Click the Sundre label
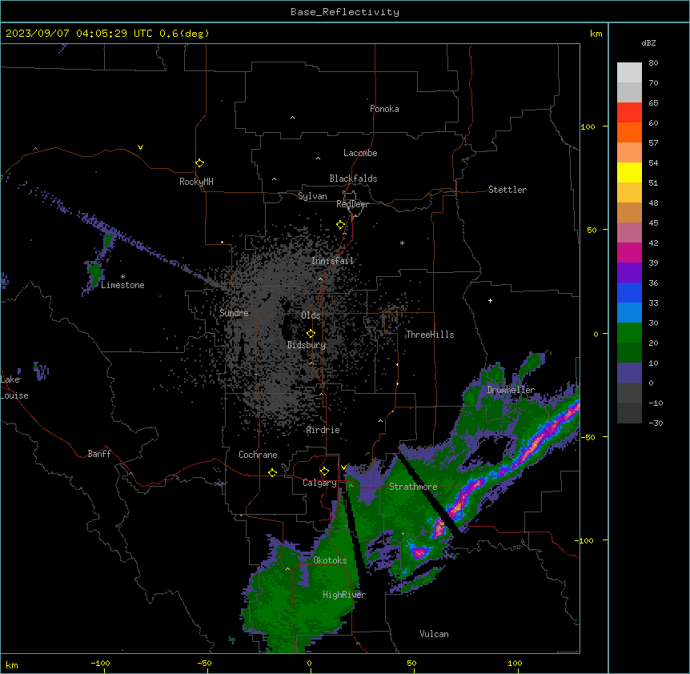 coord(234,313)
